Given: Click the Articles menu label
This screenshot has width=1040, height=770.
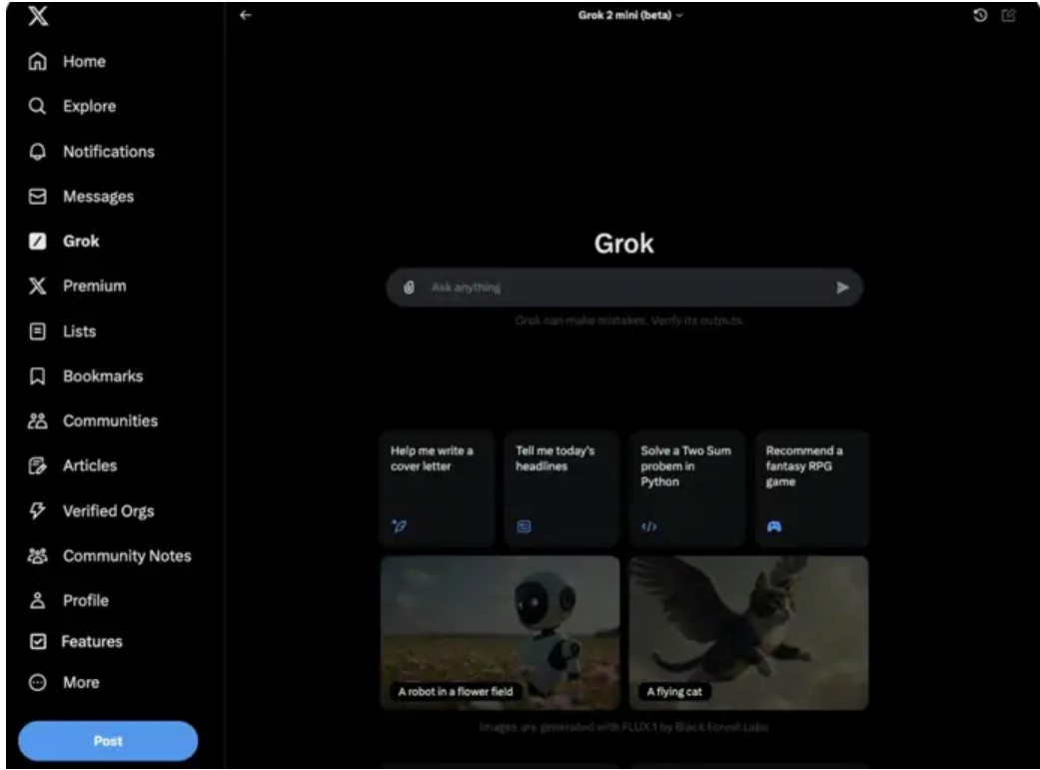Looking at the screenshot, I should pyautogui.click(x=90, y=465).
